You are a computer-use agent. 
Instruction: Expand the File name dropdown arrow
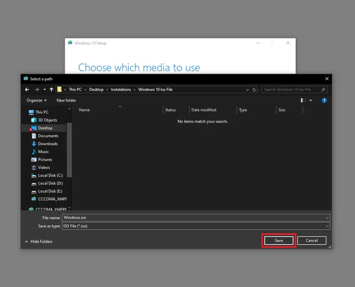[327, 218]
